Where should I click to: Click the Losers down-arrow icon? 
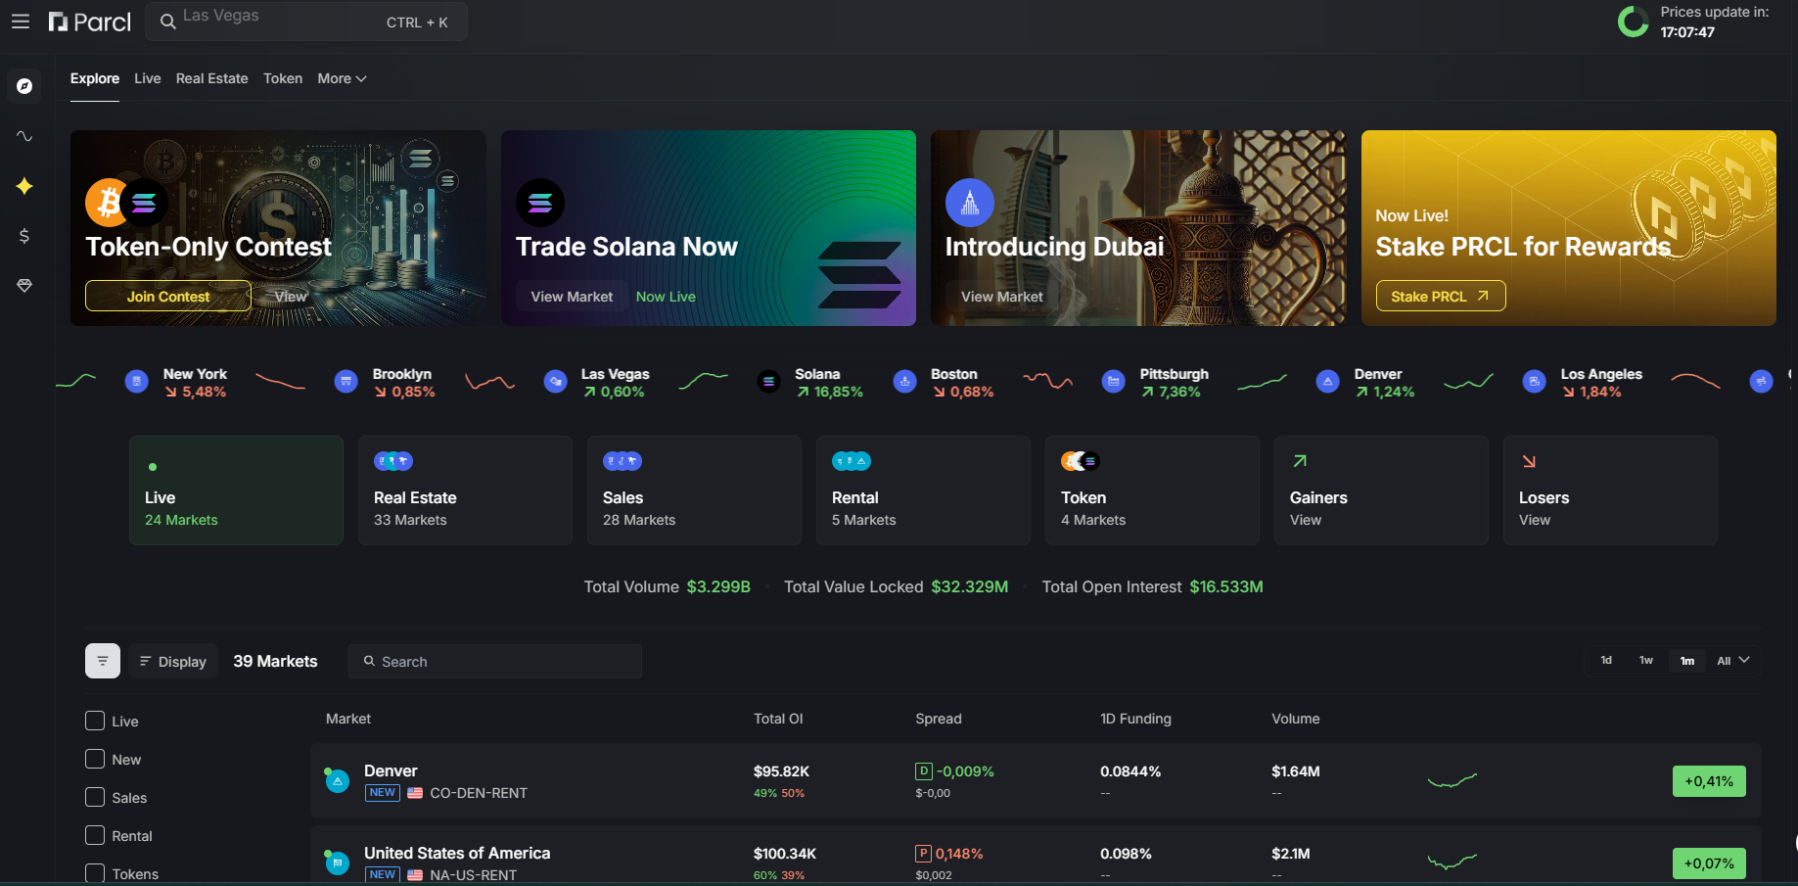tap(1529, 461)
